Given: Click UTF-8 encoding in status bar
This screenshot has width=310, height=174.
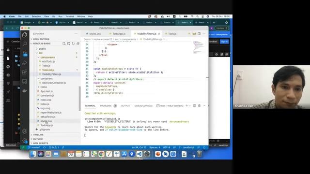Looking at the screenshot, I should pyautogui.click(x=167, y=147).
